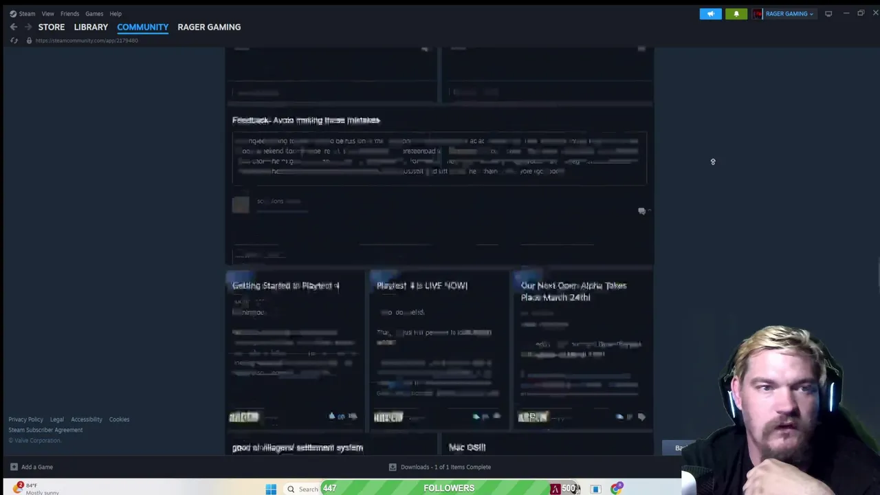The width and height of the screenshot is (880, 495).
Task: Go forward with the right arrow
Action: tap(28, 27)
